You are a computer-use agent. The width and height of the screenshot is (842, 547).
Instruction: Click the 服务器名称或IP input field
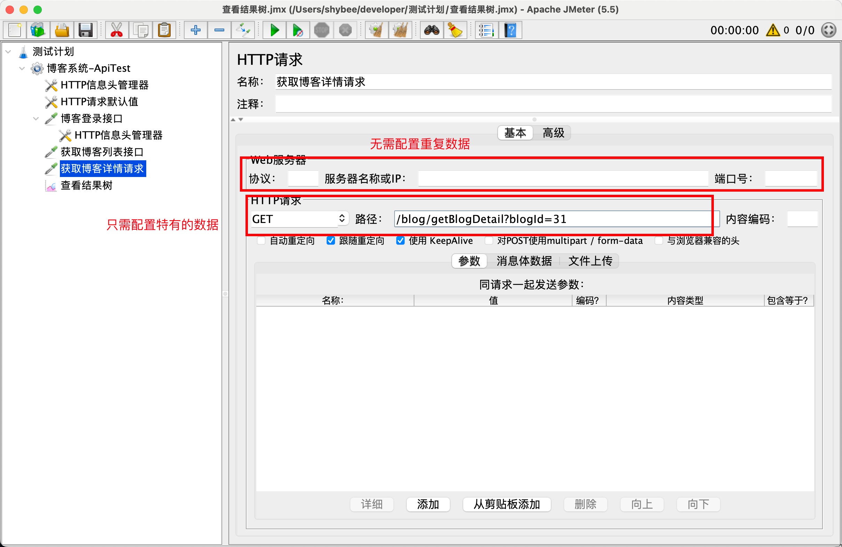click(563, 178)
